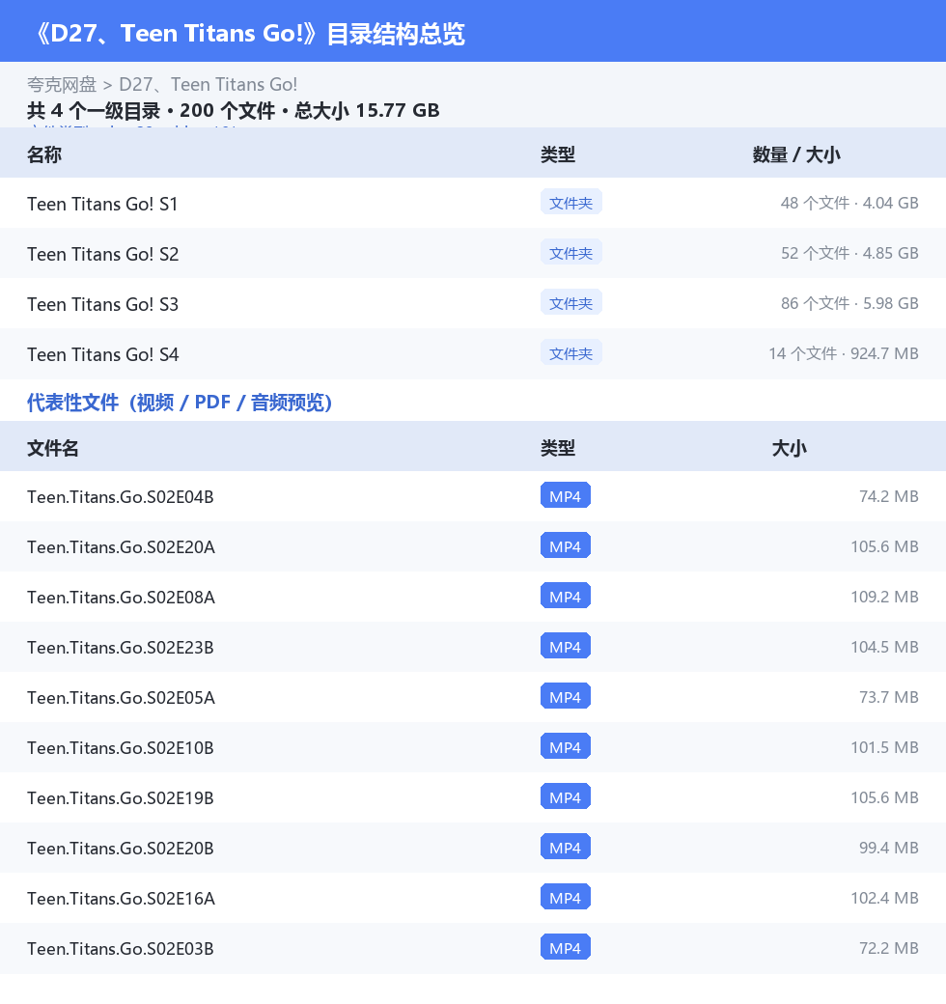Select the 101.5 MB size value
This screenshot has height=1004, width=946.
point(884,747)
